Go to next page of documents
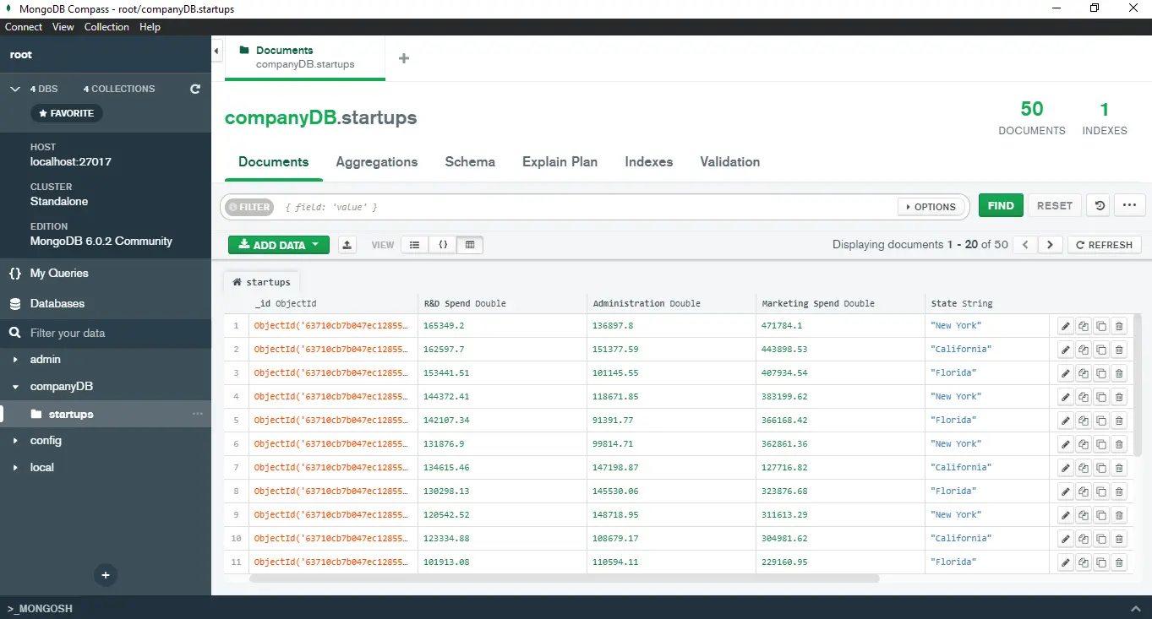Image resolution: width=1152 pixels, height=619 pixels. click(x=1050, y=245)
